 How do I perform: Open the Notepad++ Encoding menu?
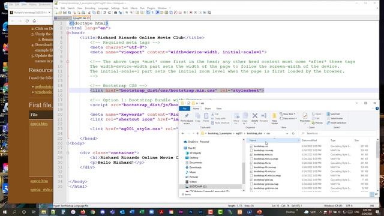coord(90,8)
